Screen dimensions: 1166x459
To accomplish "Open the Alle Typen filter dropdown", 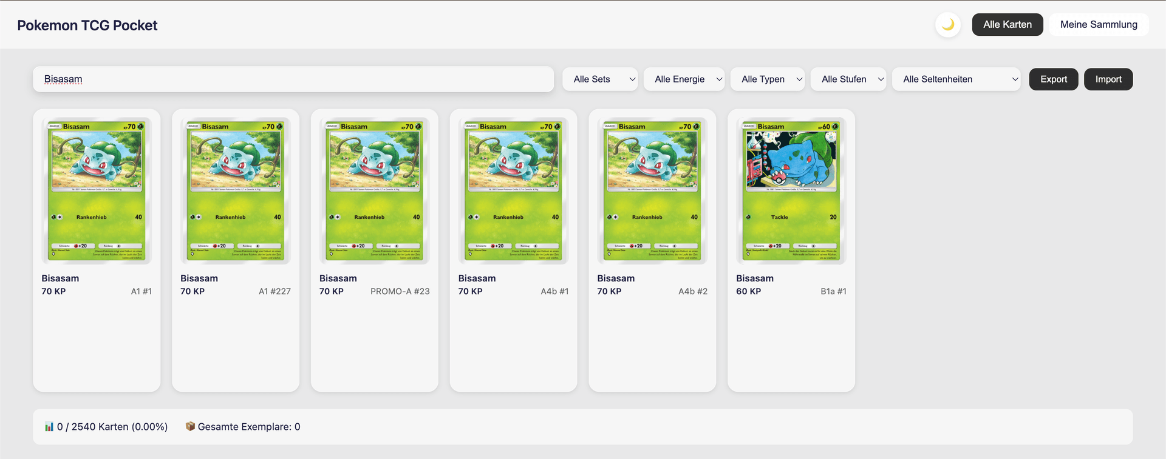I will pyautogui.click(x=767, y=79).
